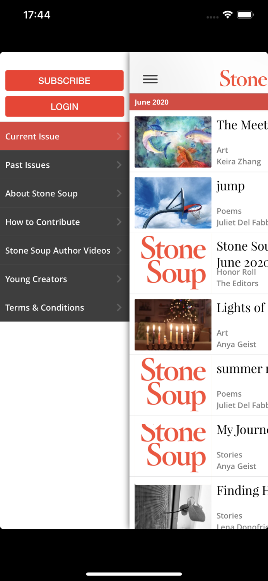
Task: Tap the cellular signal dots in the status bar
Action: [212, 17]
